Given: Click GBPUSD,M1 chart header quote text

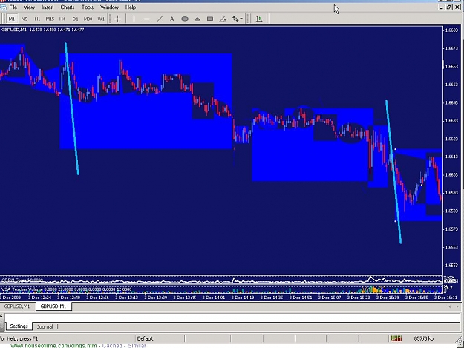Looking at the screenshot, I should [42, 30].
